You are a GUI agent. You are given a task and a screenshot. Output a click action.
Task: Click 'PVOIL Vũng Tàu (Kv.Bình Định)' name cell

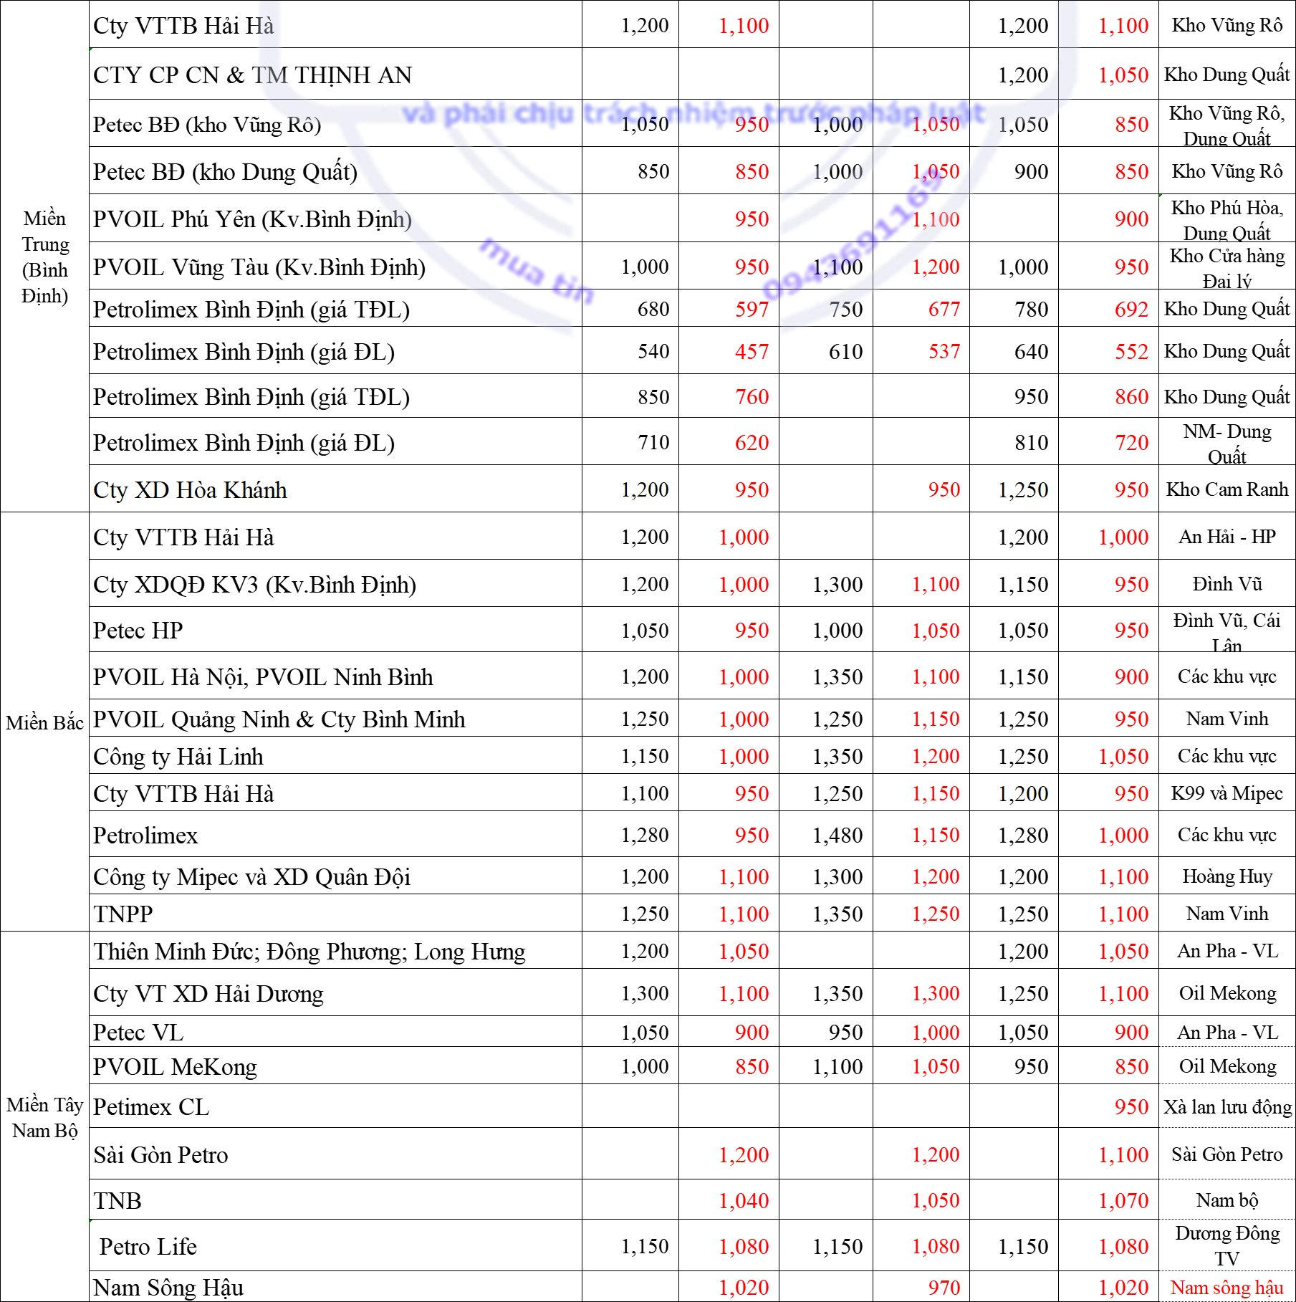coord(335,267)
